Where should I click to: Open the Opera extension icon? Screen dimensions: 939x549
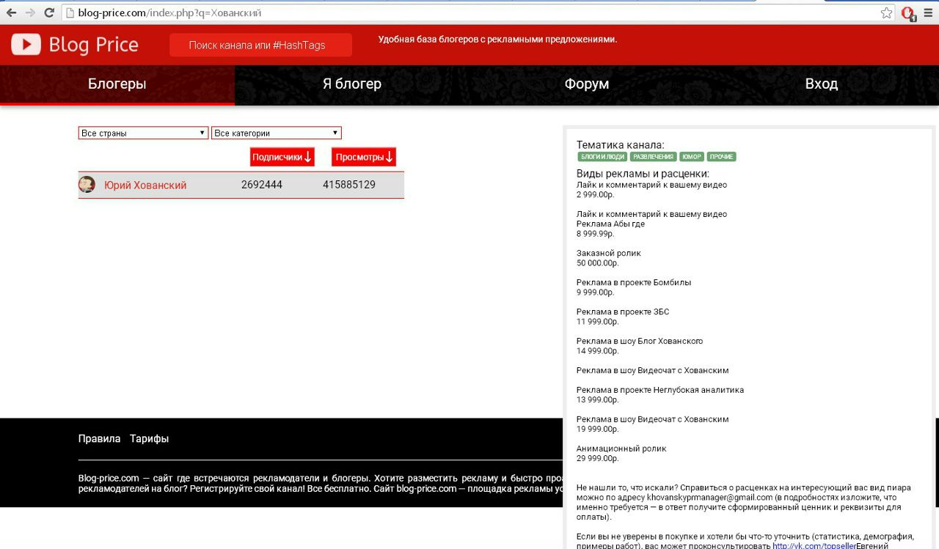(x=908, y=13)
